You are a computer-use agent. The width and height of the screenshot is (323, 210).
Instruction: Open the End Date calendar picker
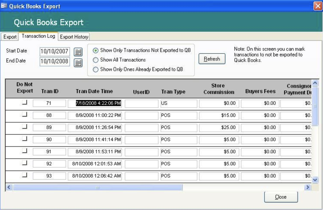point(78,62)
